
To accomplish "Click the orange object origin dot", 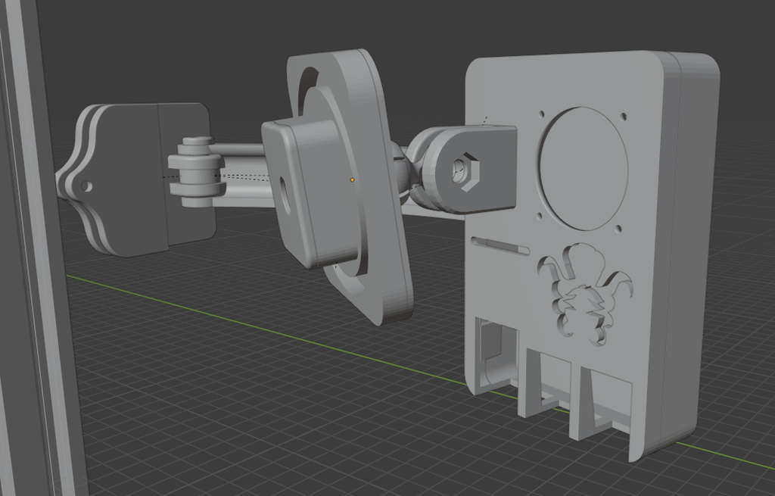I will [x=352, y=180].
